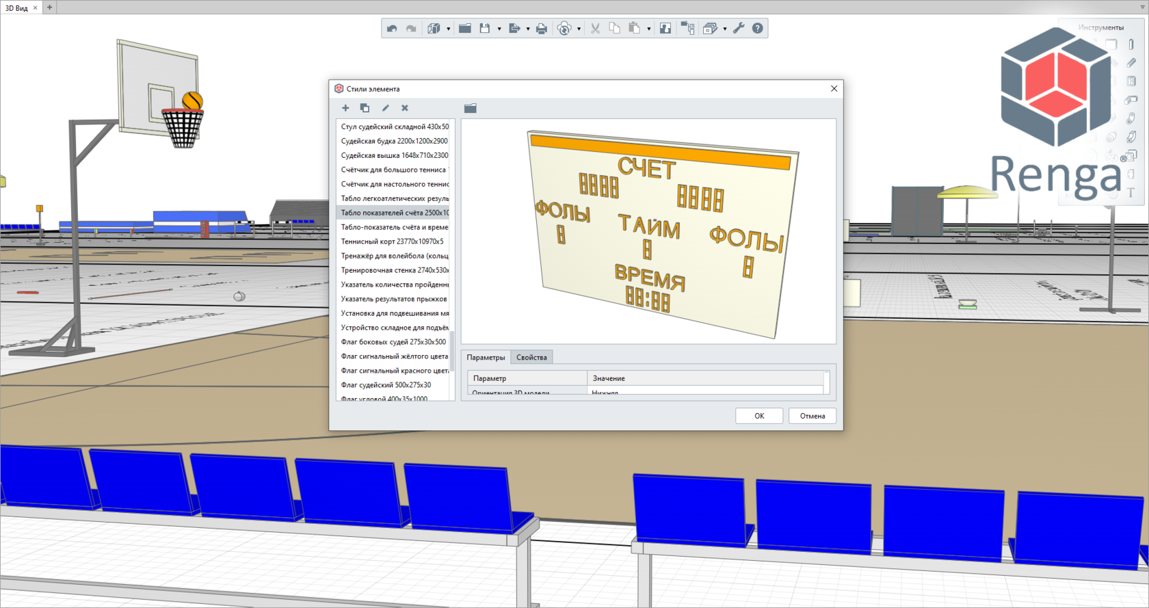The image size is (1149, 608).
Task: Duplicate the selected element style
Action: pyautogui.click(x=365, y=108)
